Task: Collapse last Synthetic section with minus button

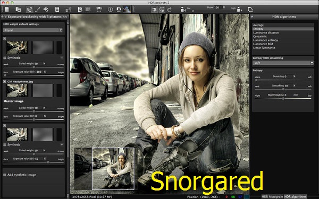Action: (x=62, y=145)
